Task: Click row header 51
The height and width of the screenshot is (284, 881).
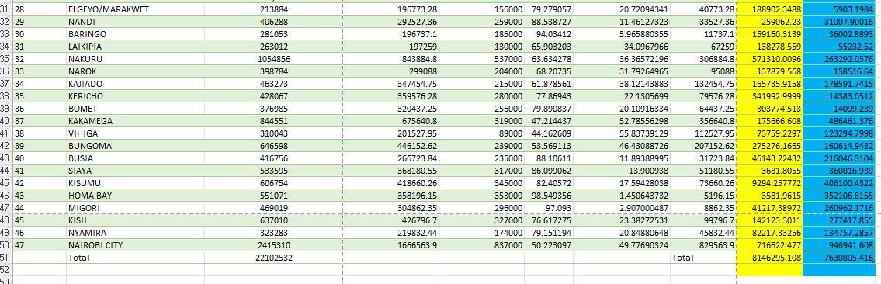Action: click(5, 258)
